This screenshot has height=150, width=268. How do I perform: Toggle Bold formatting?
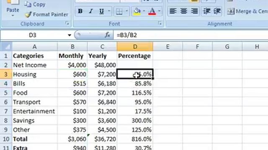(80, 11)
